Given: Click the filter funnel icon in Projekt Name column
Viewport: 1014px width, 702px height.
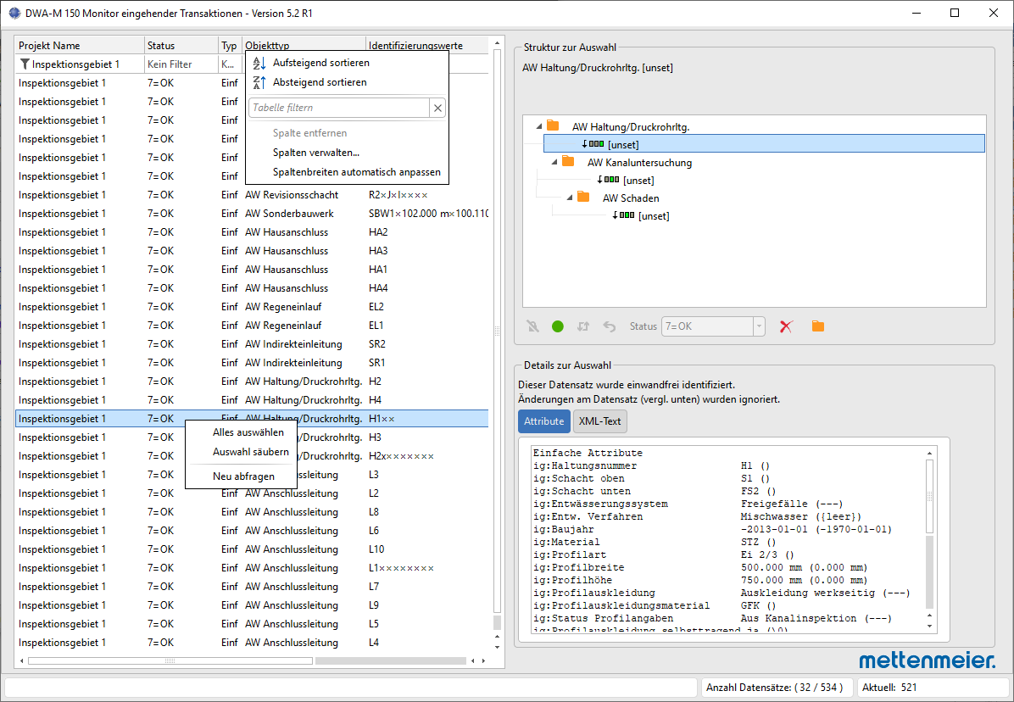Looking at the screenshot, I should [25, 64].
